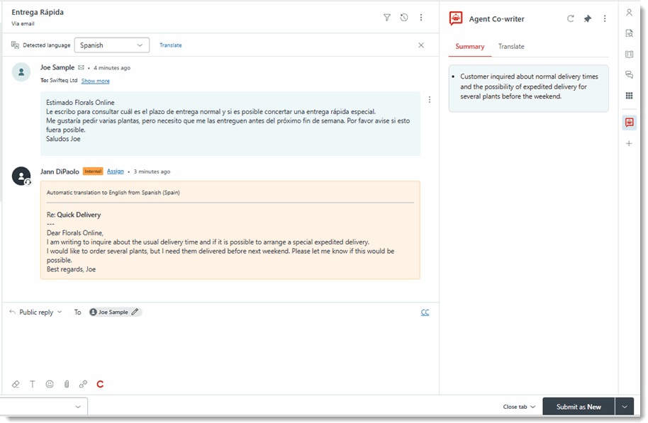The width and height of the screenshot is (648, 423).
Task: Click the Internal badge
Action: pyautogui.click(x=93, y=171)
